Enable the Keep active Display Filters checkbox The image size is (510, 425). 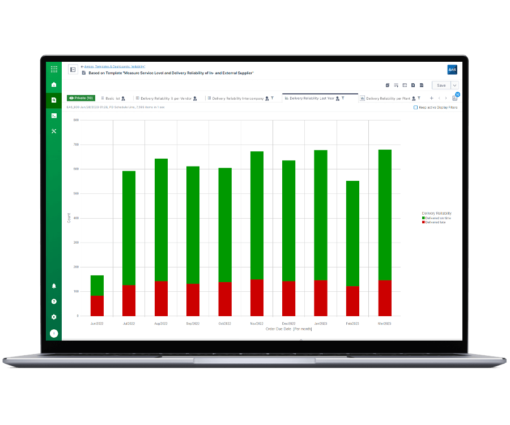(x=415, y=107)
